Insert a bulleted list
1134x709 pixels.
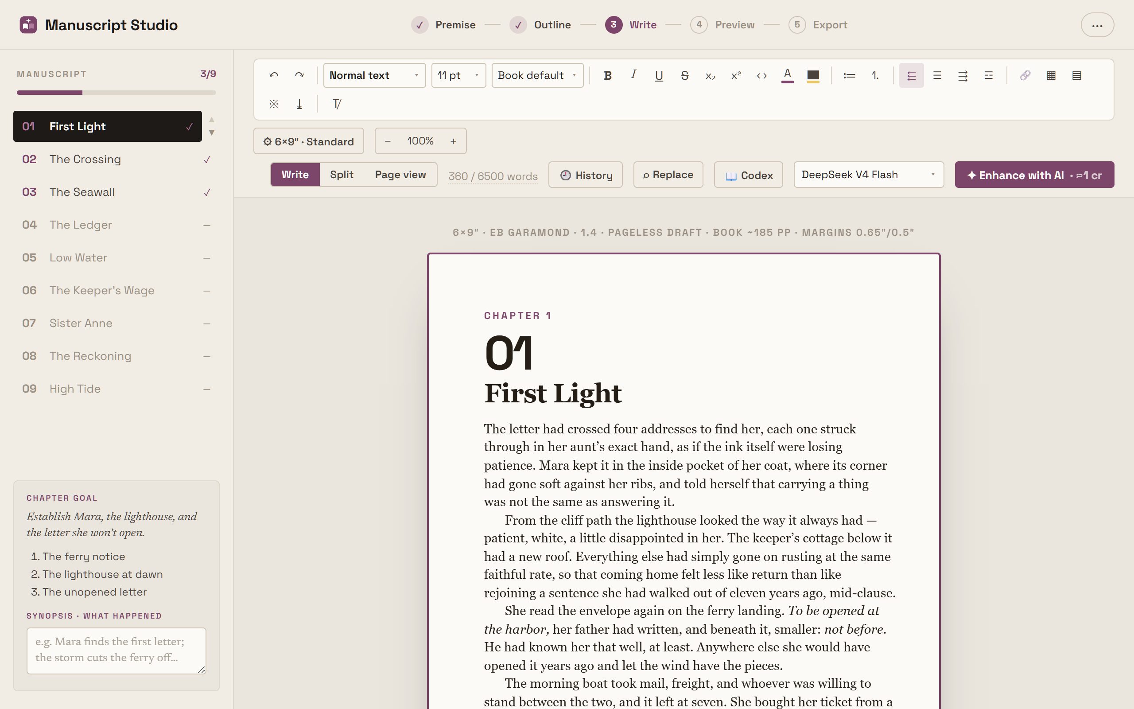[849, 75]
